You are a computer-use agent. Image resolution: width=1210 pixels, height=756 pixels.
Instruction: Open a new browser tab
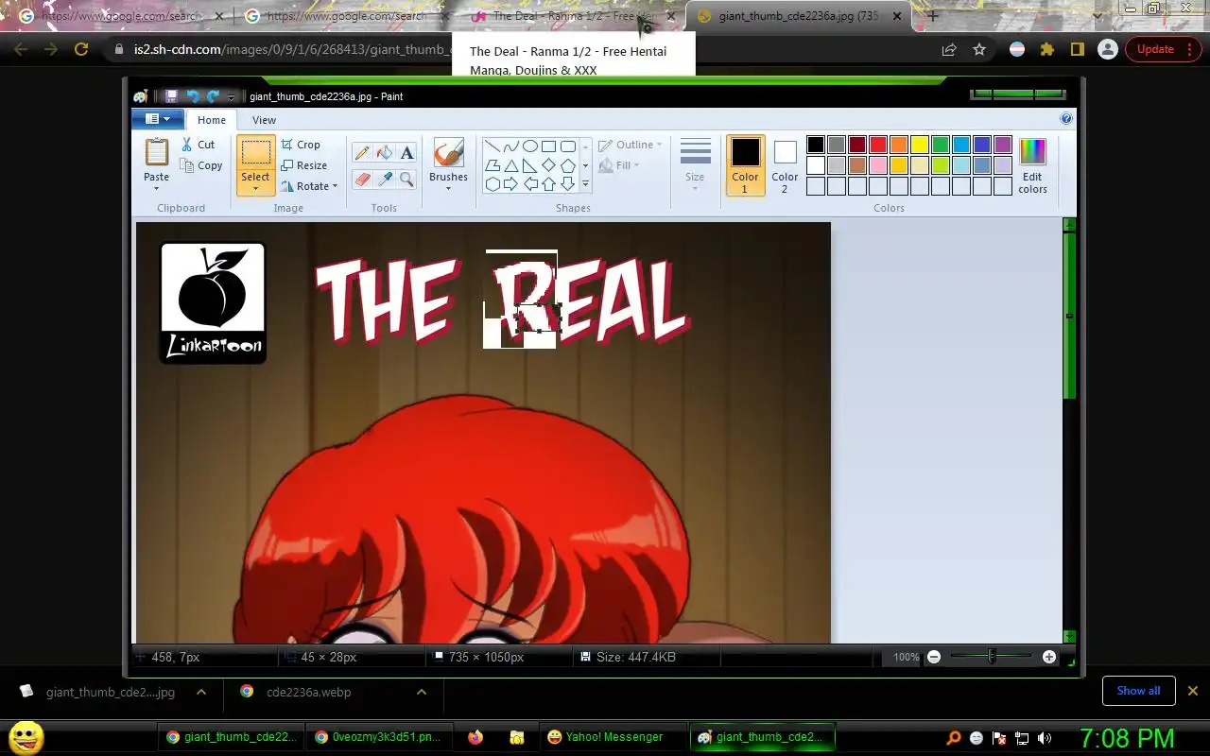933,16
